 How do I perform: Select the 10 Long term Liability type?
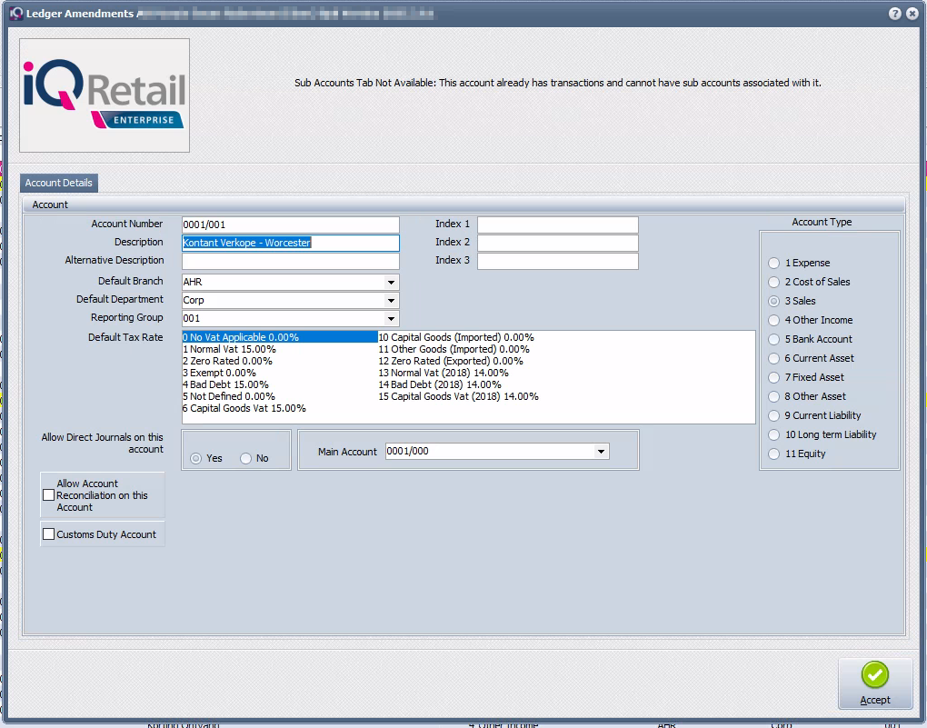pos(774,434)
